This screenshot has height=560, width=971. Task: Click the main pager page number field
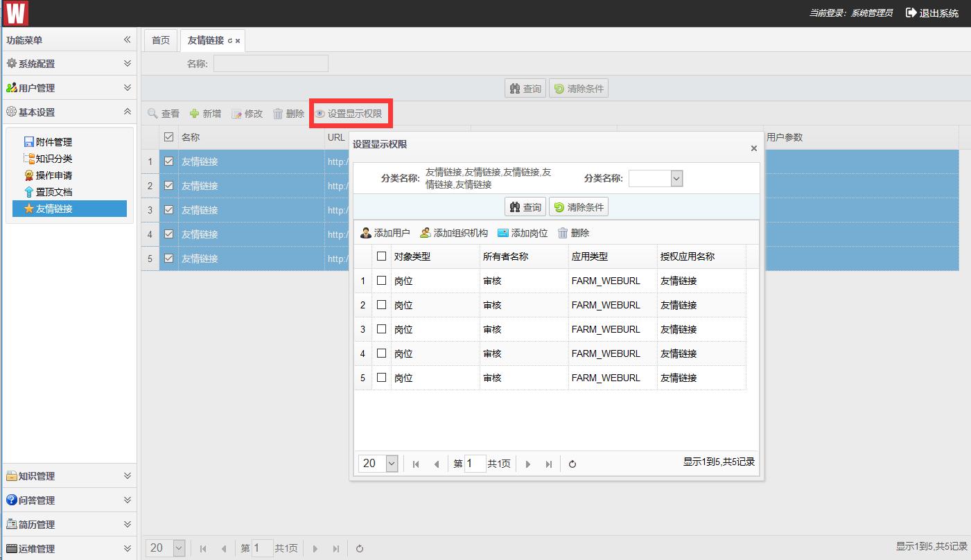262,548
